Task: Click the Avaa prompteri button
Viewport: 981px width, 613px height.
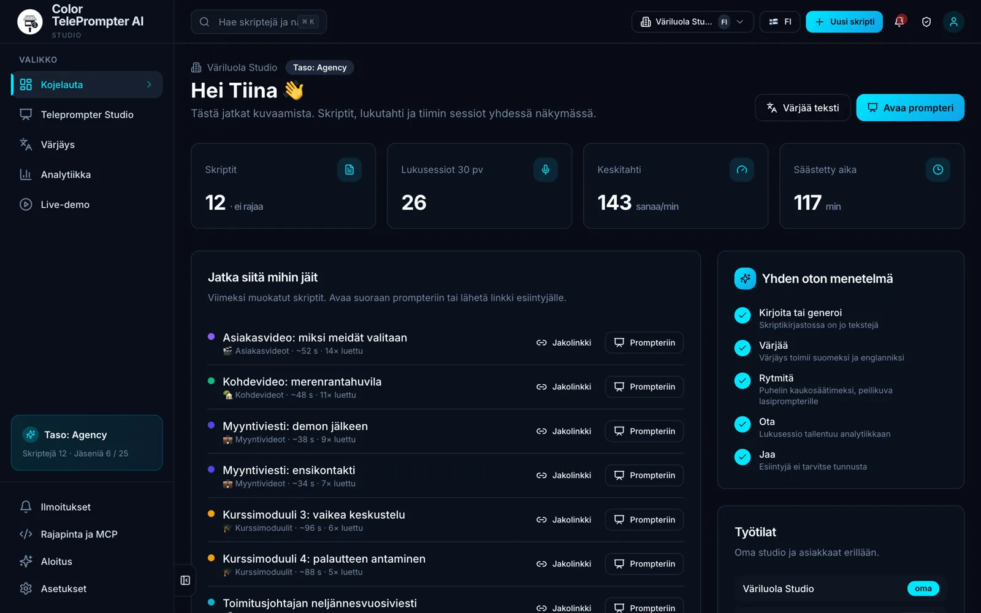Action: (910, 108)
